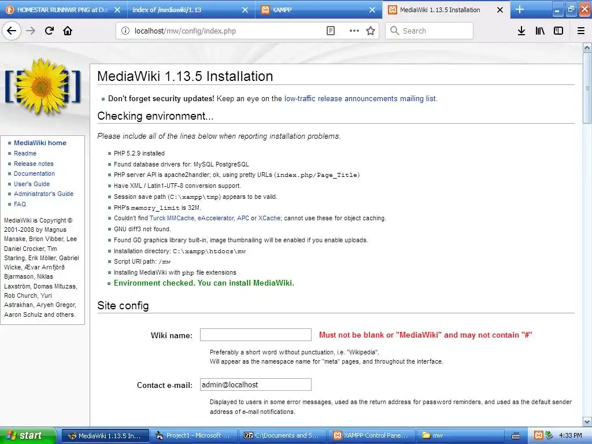The height and width of the screenshot is (444, 592).
Task: Open the Release notes link
Action: click(x=34, y=164)
